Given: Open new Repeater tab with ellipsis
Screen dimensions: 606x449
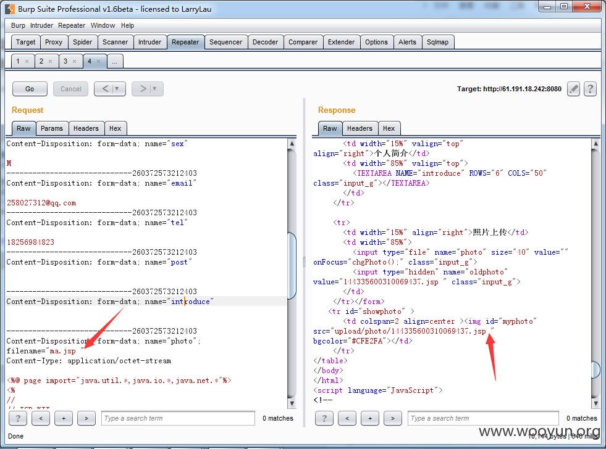Looking at the screenshot, I should (115, 61).
